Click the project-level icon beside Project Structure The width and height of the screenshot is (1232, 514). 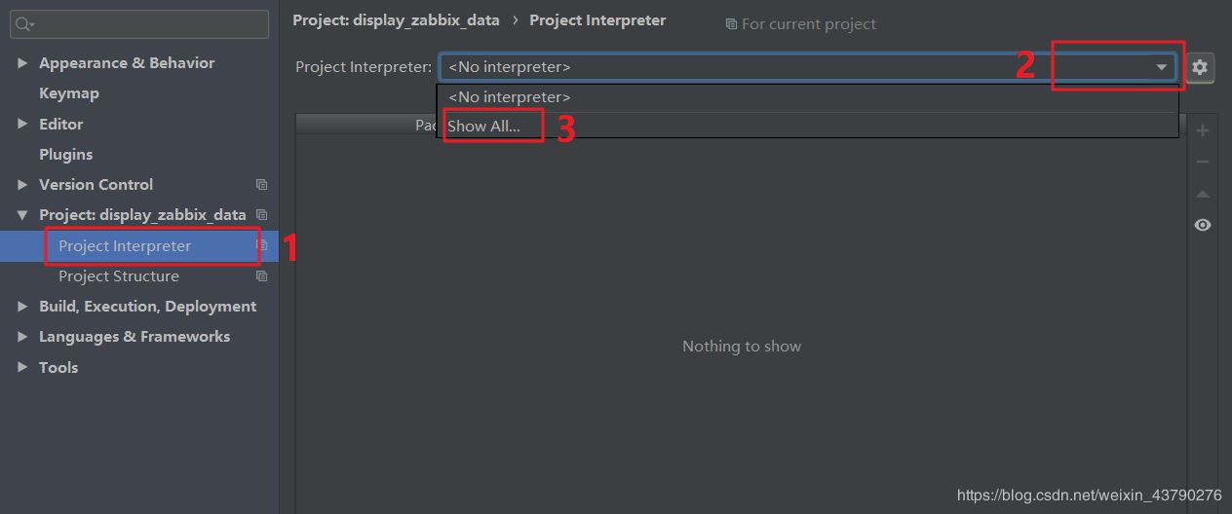[x=261, y=276]
